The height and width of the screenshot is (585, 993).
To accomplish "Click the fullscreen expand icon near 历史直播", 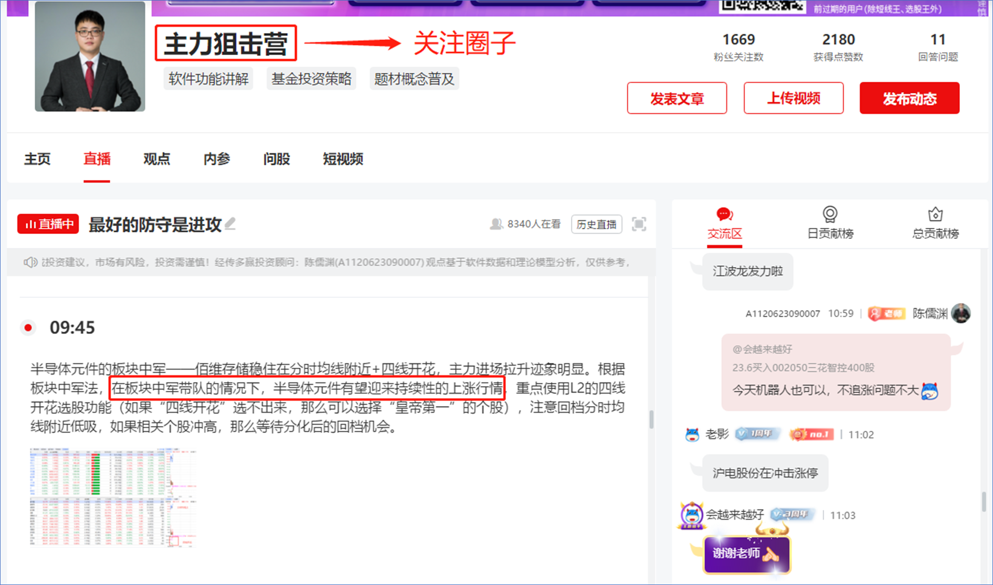I will (639, 224).
